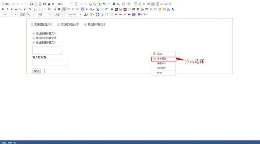Click the 按钮 form button
Image resolution: width=260 pixels, height=144 pixels.
click(x=36, y=71)
